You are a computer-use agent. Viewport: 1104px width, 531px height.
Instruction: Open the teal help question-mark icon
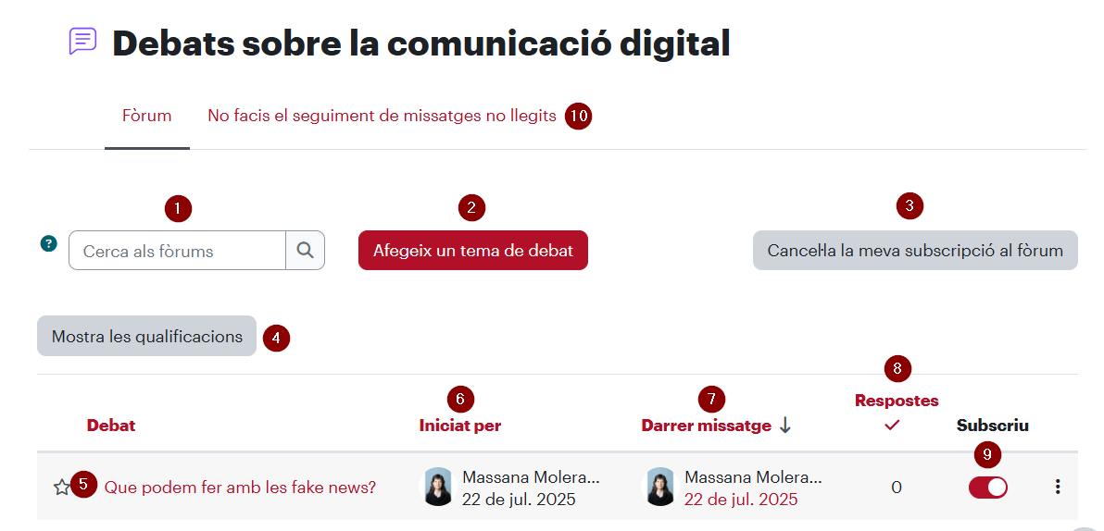point(48,244)
